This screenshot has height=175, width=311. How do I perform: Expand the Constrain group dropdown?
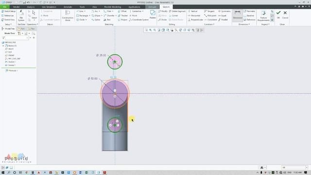pos(209,24)
